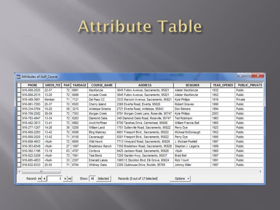The height and width of the screenshot is (210, 280).
Task: Select row selector for Teal Bend record
Action: 19,156
